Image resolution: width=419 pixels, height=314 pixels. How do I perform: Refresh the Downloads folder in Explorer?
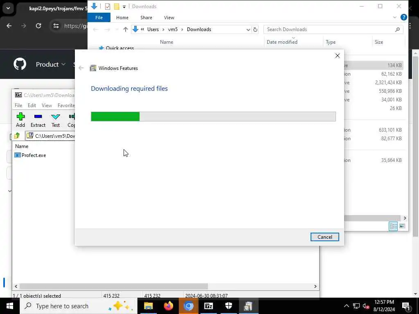point(255,29)
